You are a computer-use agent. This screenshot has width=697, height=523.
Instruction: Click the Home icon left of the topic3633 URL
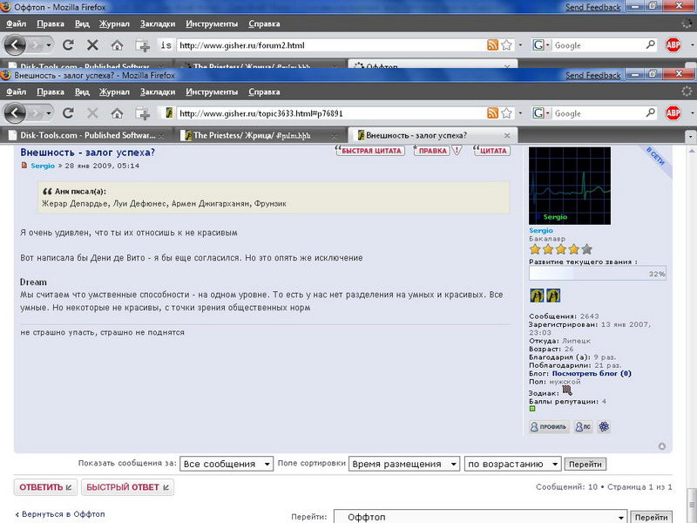[x=117, y=113]
